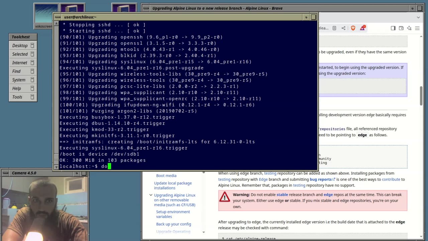The image size is (428, 241).
Task: Follow 'stable' link in warning box
Action: 282,195
